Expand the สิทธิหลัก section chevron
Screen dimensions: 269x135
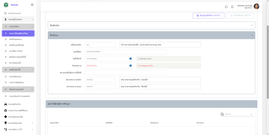[252, 25]
